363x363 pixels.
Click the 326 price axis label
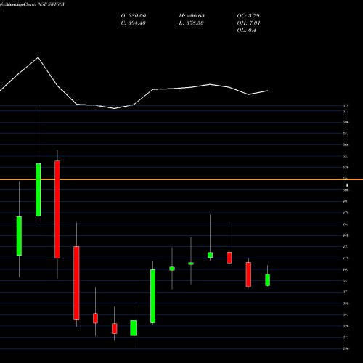pyautogui.click(x=346, y=326)
